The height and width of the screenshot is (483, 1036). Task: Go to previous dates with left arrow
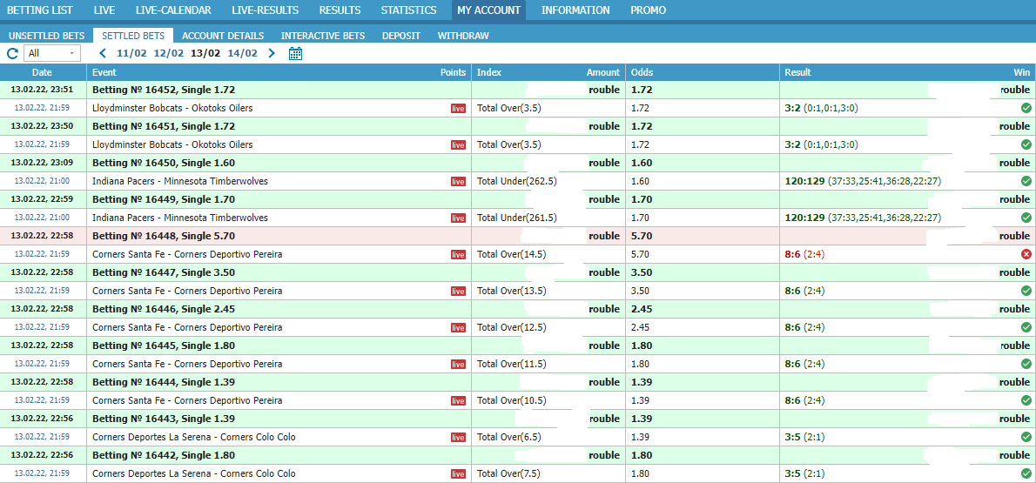[x=103, y=53]
